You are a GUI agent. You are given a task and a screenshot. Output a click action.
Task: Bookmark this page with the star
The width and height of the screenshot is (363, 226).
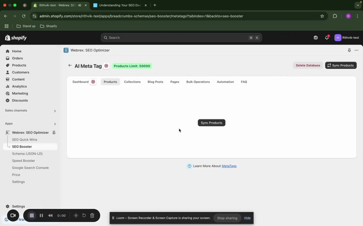(322, 16)
